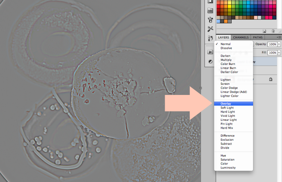Choose Linear Light blend mode
This screenshot has width=282, height=182.
pos(233,120)
